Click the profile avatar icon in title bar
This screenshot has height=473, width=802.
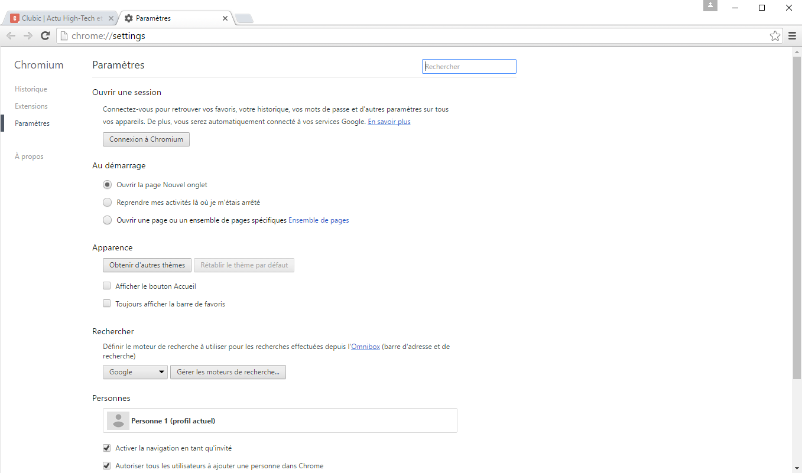(x=710, y=5)
